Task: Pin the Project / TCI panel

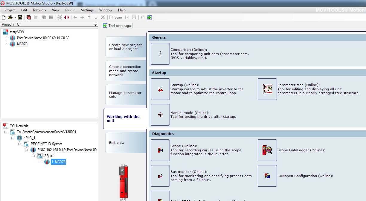Action: (96, 25)
